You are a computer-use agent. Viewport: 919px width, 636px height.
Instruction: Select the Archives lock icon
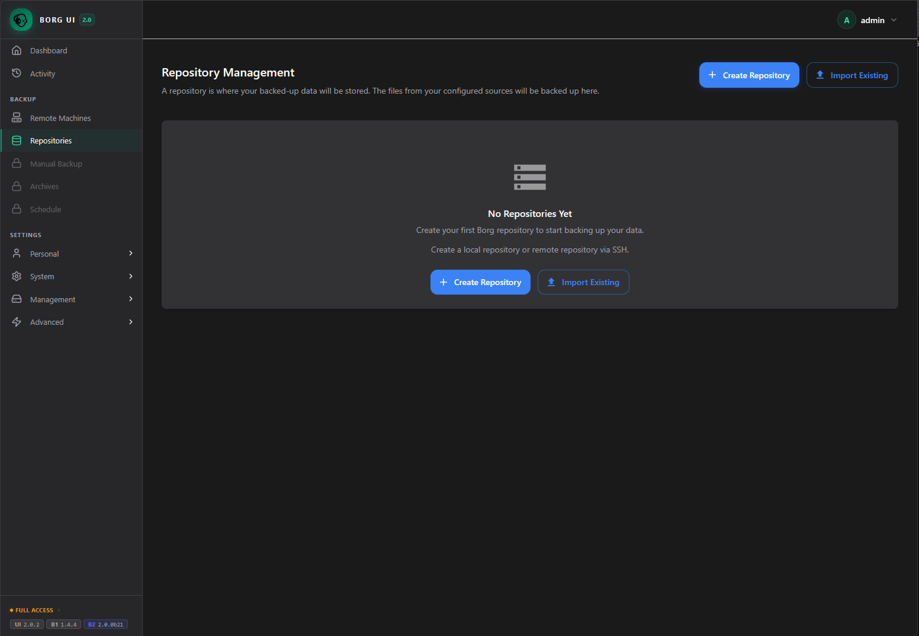(17, 186)
